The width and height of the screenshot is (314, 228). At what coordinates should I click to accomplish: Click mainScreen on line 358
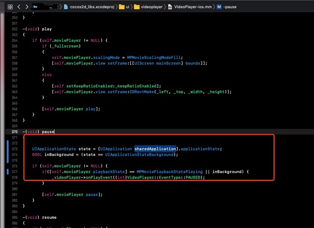(x=168, y=63)
